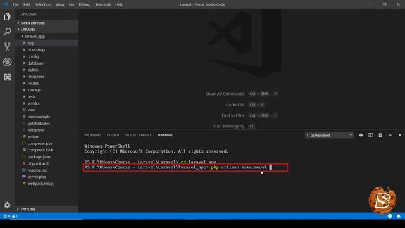The height and width of the screenshot is (228, 405).
Task: Open the feedback smiley in status bar
Action: click(390, 216)
